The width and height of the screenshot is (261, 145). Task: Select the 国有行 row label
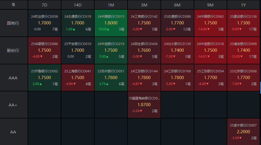point(13,23)
